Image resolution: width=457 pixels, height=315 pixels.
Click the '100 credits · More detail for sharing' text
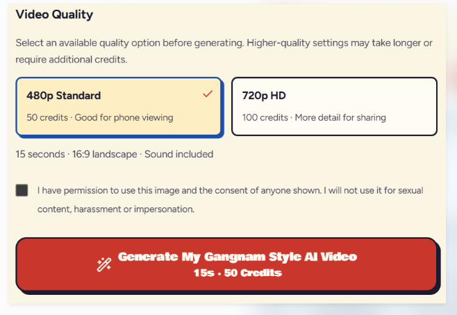314,117
